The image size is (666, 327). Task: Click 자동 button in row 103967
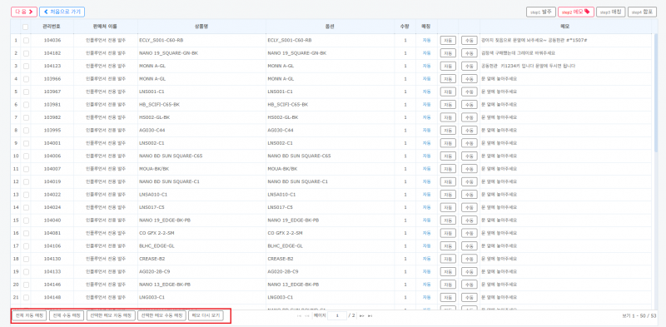pyautogui.click(x=448, y=92)
